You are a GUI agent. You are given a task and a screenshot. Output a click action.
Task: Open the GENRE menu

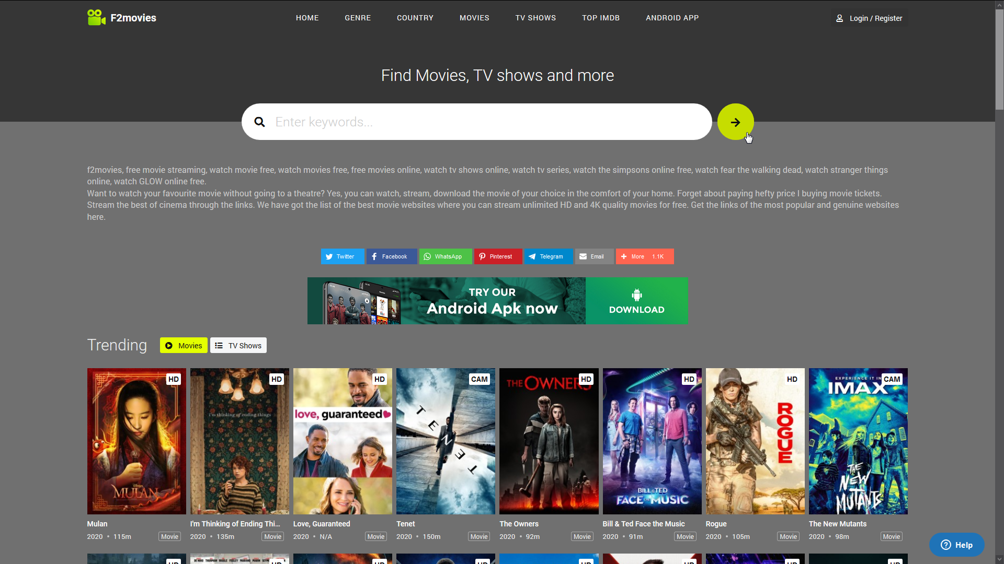coord(358,18)
